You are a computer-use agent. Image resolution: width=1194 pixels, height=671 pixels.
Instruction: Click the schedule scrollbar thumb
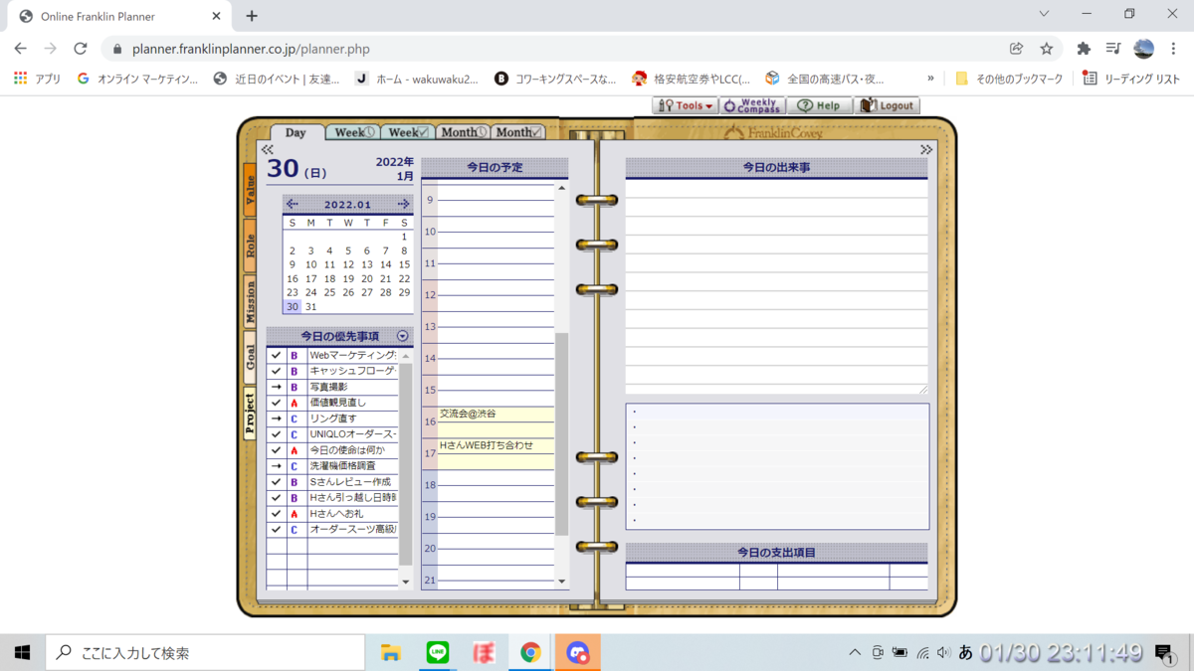tap(561, 434)
